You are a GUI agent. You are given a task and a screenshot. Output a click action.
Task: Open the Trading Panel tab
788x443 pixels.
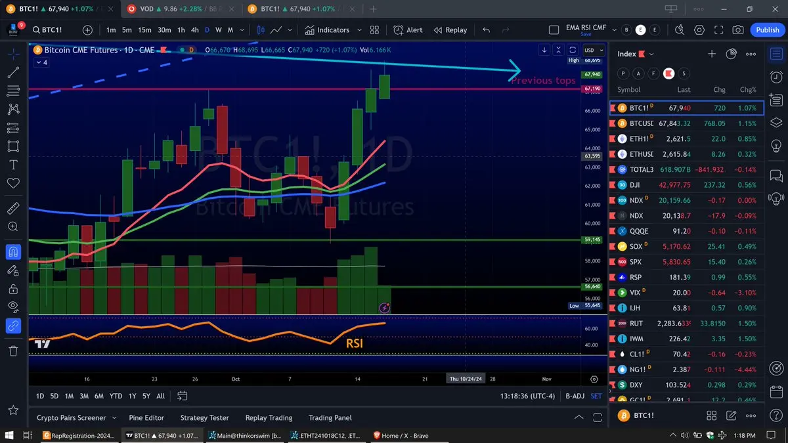coord(330,417)
